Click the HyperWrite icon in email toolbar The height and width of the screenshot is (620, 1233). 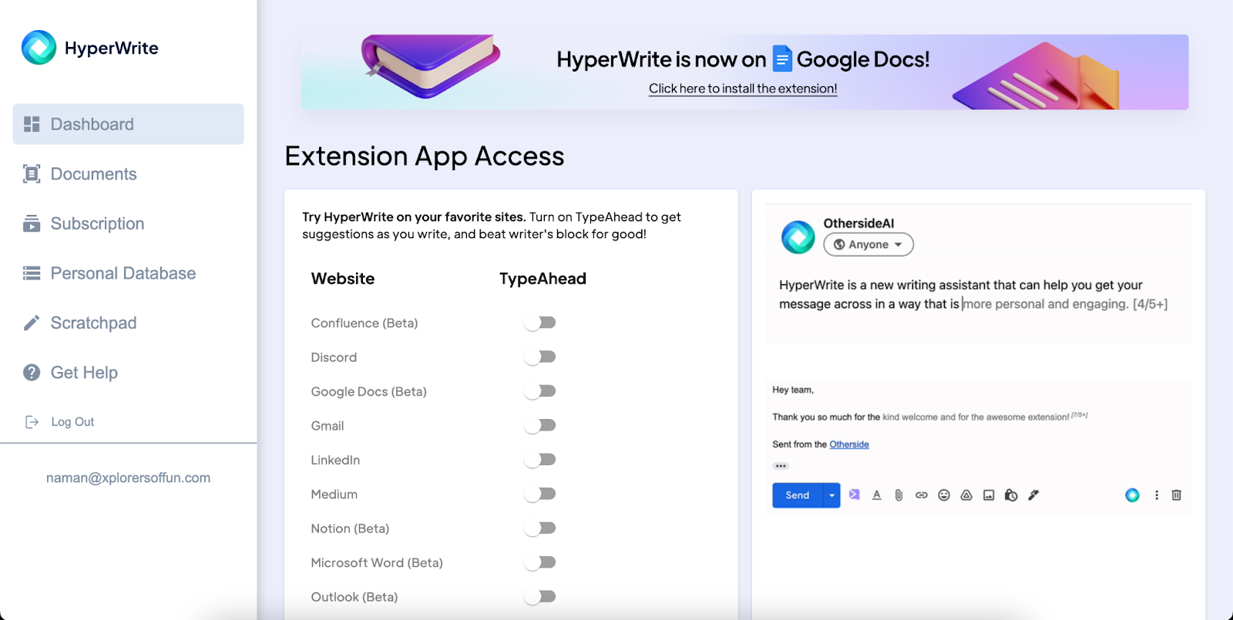pyautogui.click(x=1132, y=495)
